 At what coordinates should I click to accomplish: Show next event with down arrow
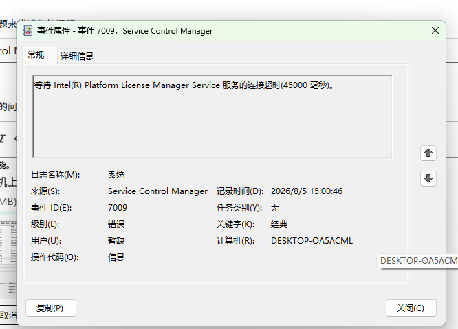[428, 178]
